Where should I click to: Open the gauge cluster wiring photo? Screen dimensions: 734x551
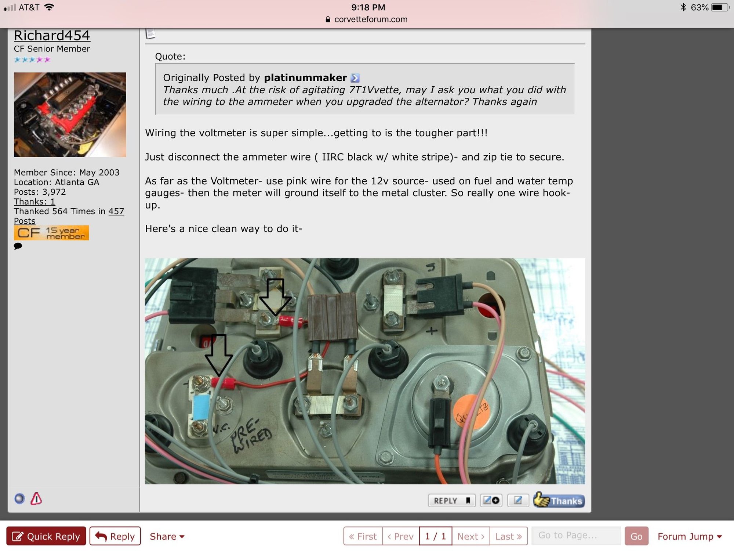click(364, 371)
